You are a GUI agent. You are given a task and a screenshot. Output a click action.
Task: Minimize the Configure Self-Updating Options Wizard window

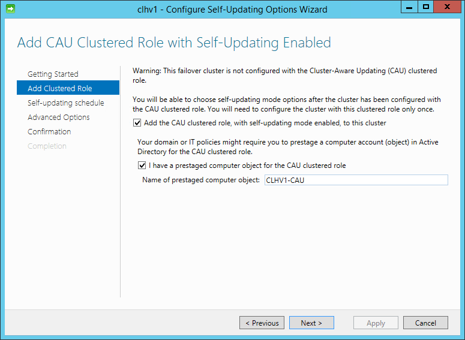click(x=409, y=7)
